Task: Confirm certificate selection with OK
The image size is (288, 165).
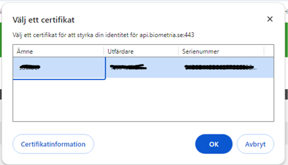Action: click(213, 144)
